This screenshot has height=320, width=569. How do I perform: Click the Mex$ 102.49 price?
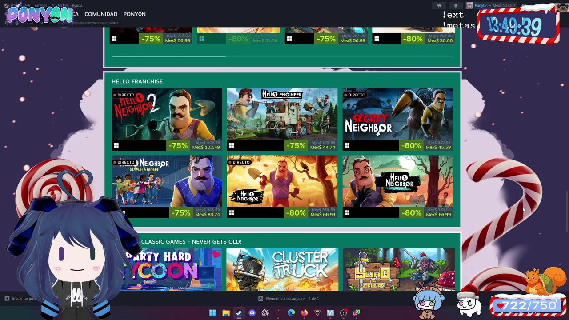pos(206,147)
